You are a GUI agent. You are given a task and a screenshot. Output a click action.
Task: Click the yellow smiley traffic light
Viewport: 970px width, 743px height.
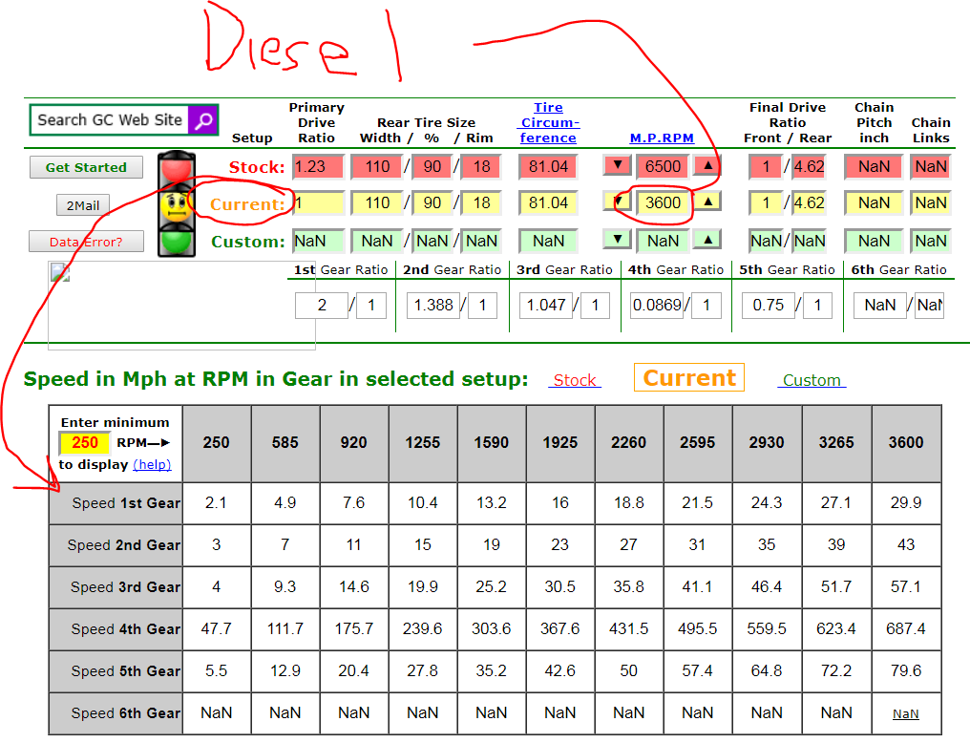coord(176,204)
